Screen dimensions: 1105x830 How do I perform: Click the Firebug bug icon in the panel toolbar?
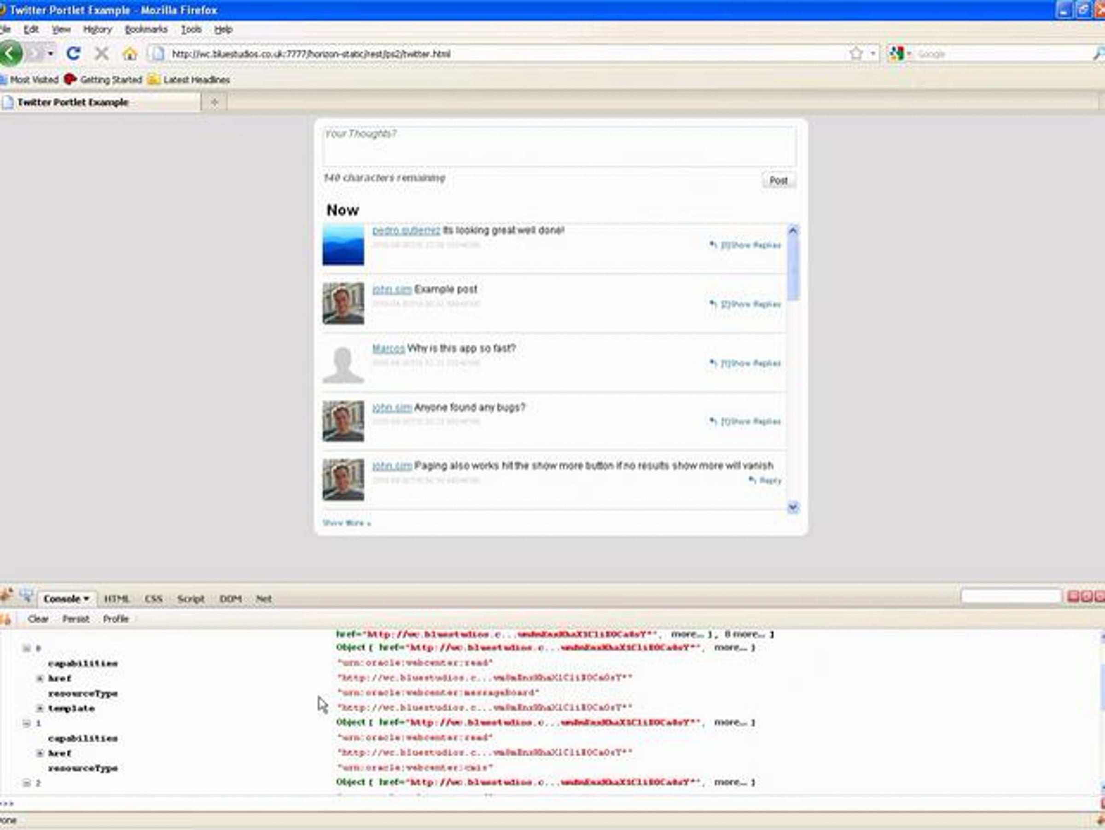pos(6,595)
